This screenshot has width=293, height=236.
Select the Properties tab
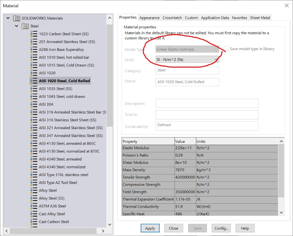128,17
